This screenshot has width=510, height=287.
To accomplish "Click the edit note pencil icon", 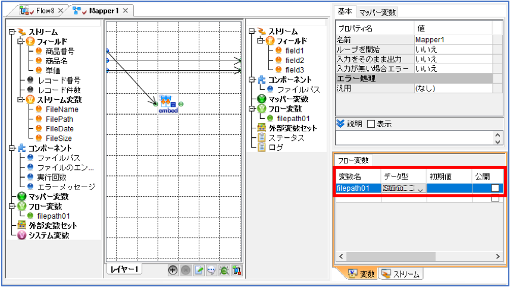I will (x=199, y=270).
